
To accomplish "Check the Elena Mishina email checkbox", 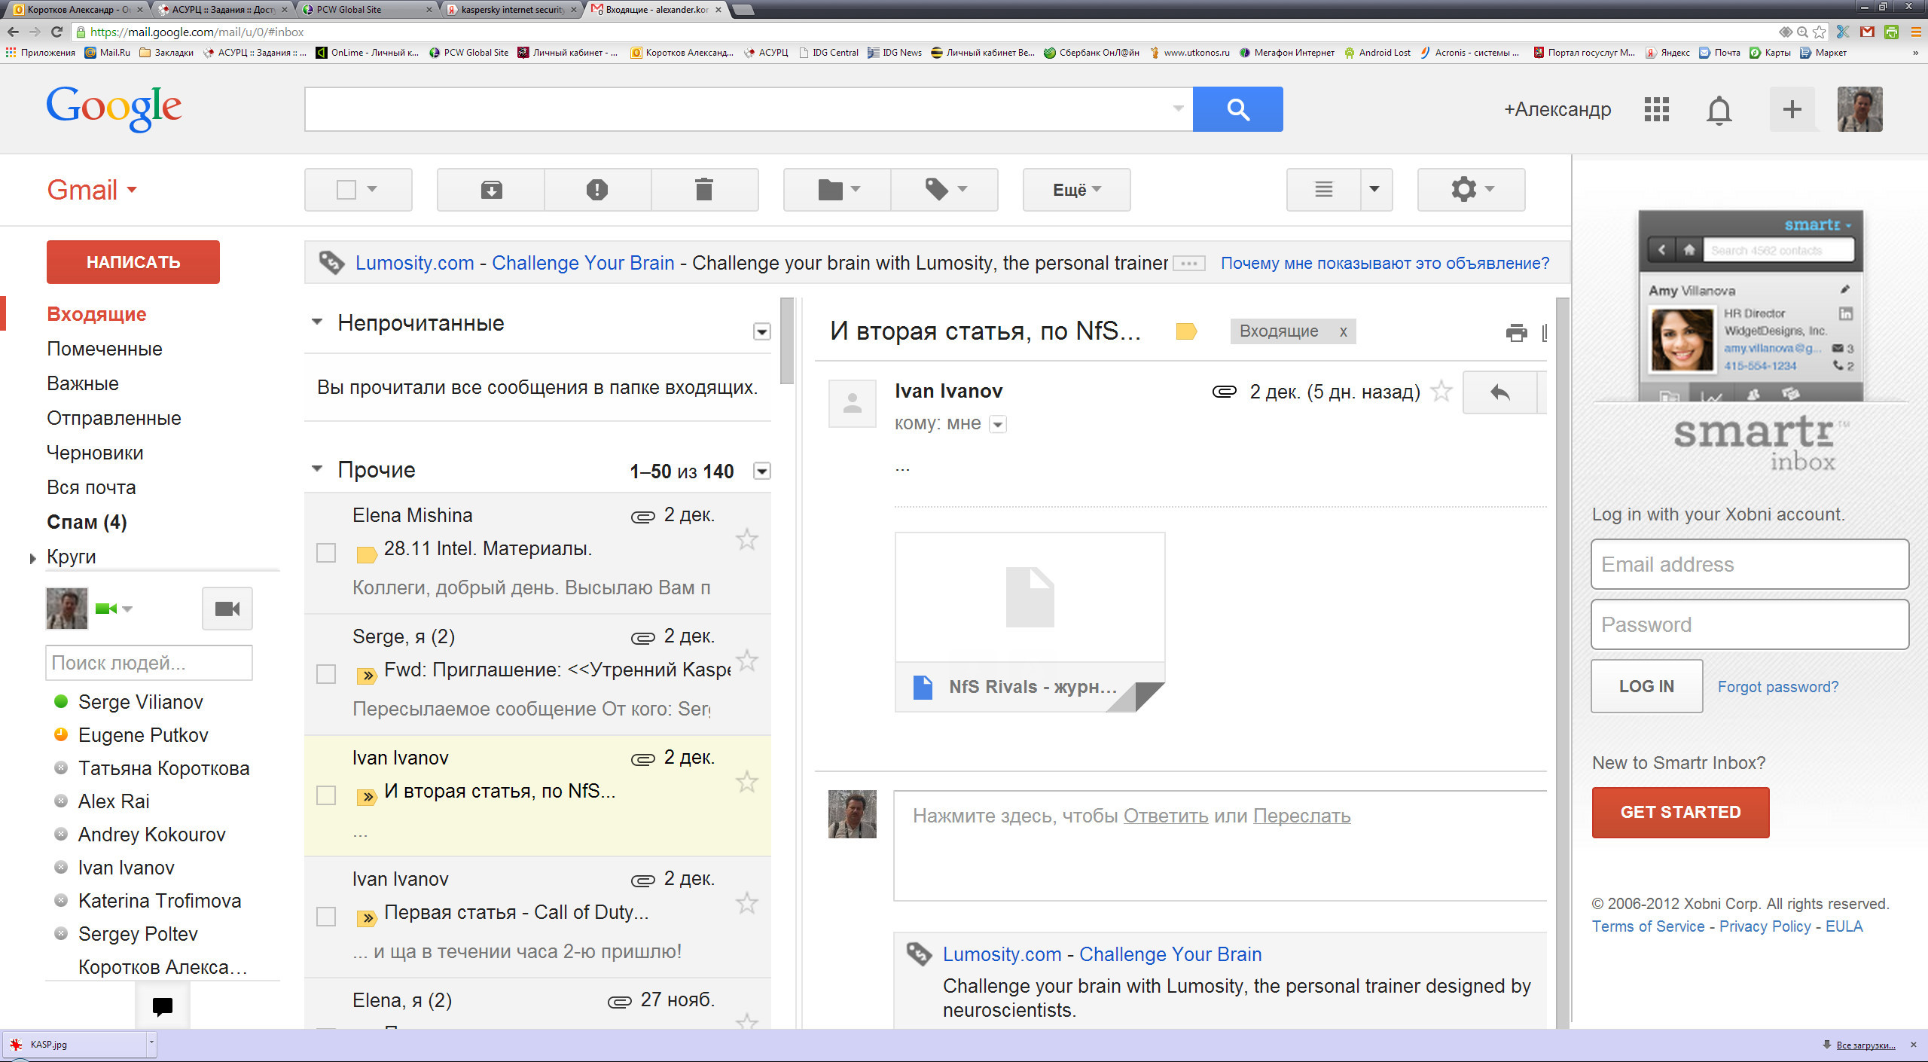I will [x=326, y=553].
